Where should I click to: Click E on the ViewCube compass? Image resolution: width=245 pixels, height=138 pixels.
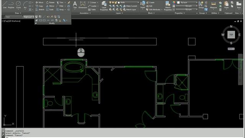pyautogui.click(x=239, y=35)
